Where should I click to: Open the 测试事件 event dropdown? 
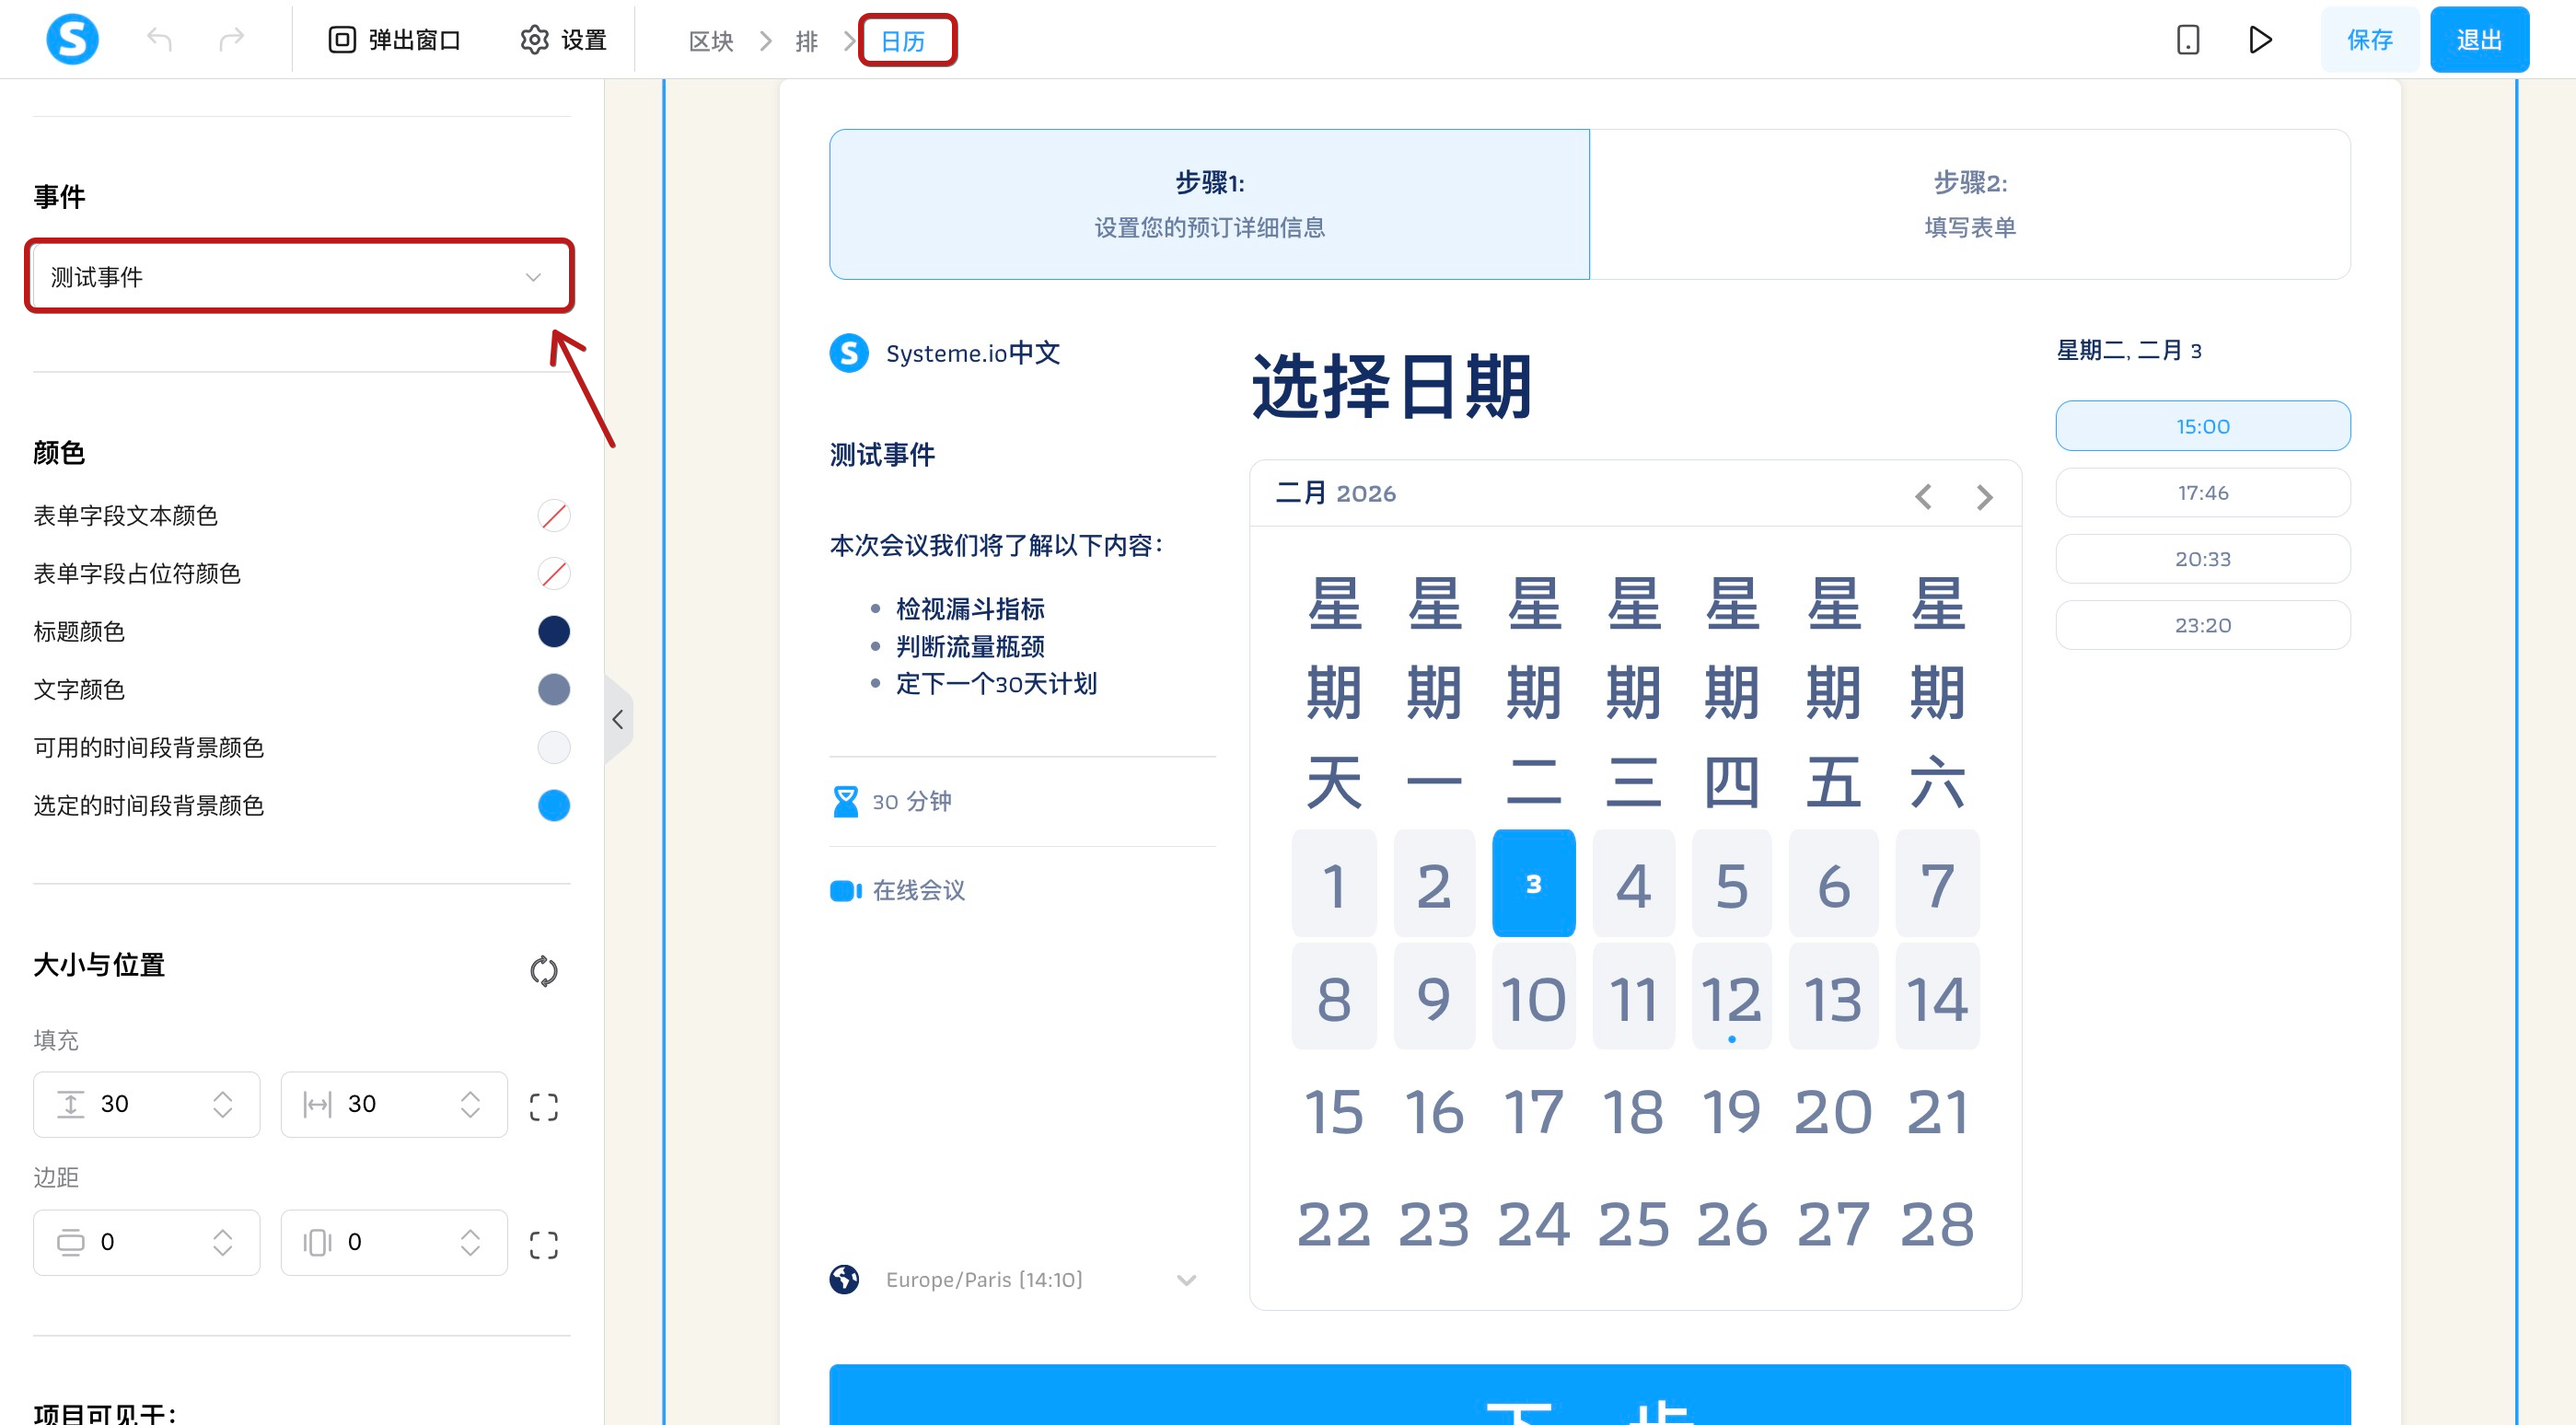tap(299, 277)
